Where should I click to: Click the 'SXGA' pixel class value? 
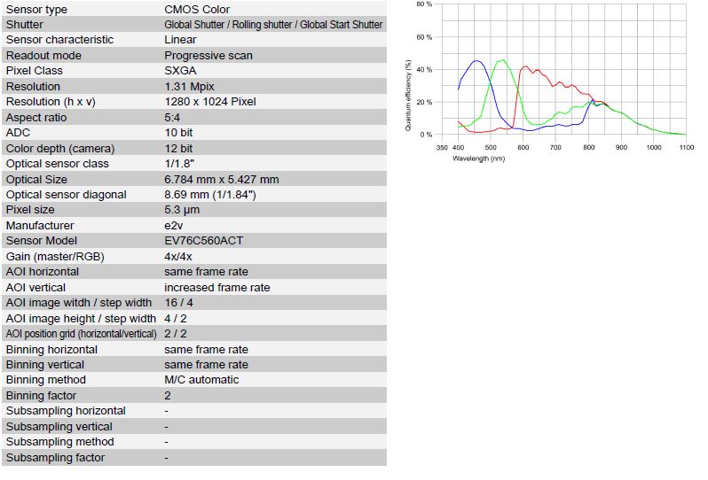tap(180, 71)
